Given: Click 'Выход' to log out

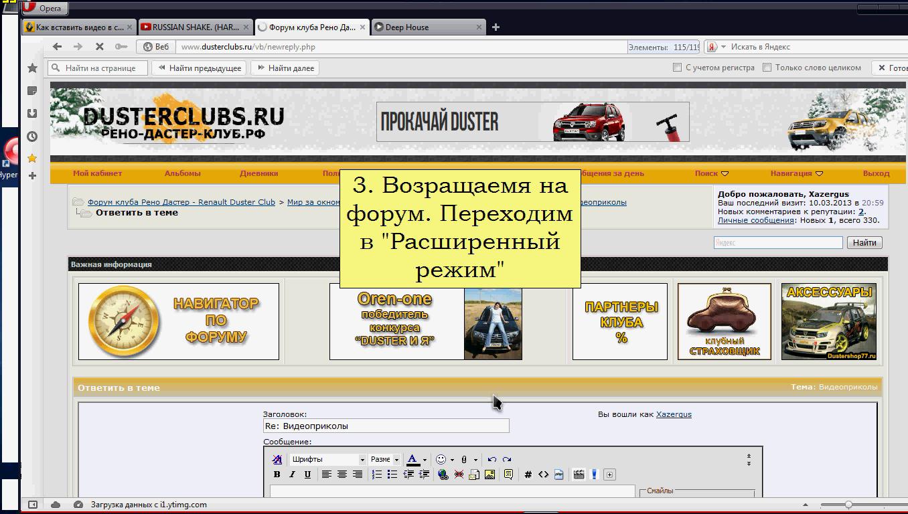Looking at the screenshot, I should click(876, 173).
